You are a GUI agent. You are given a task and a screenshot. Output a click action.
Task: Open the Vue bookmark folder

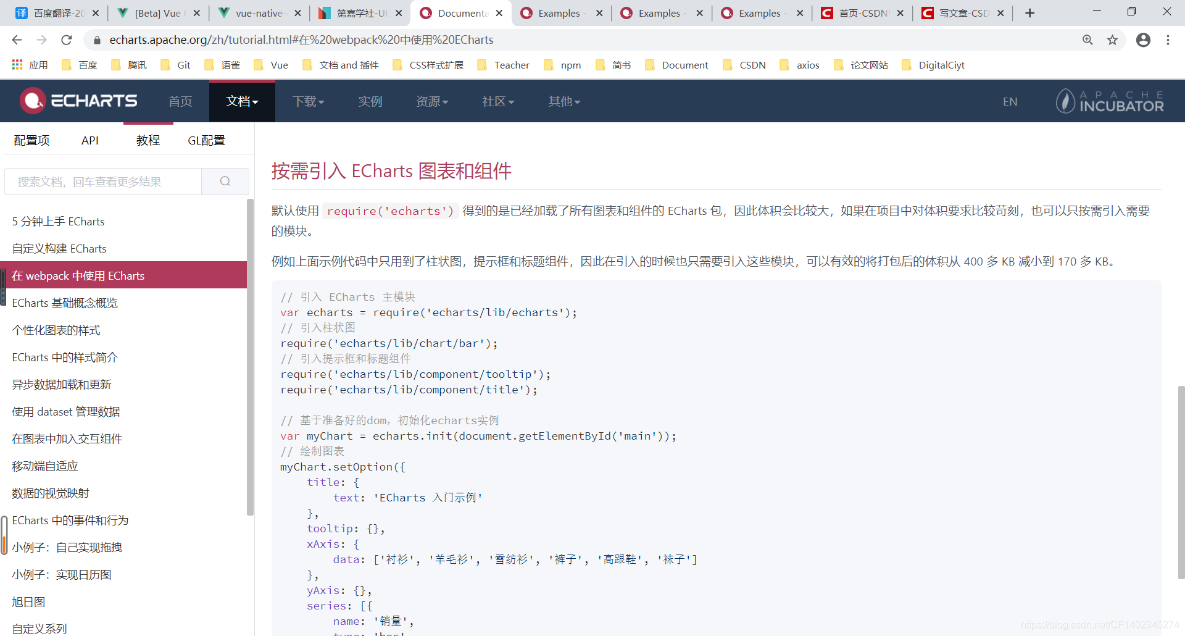pyautogui.click(x=271, y=65)
